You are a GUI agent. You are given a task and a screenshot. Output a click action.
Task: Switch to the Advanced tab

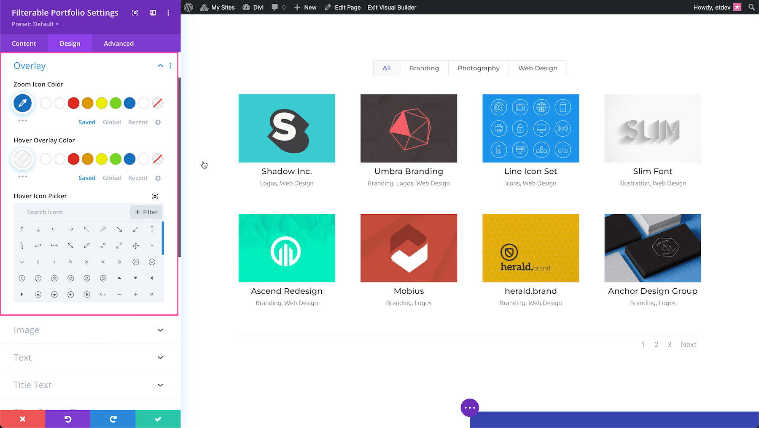(x=118, y=43)
